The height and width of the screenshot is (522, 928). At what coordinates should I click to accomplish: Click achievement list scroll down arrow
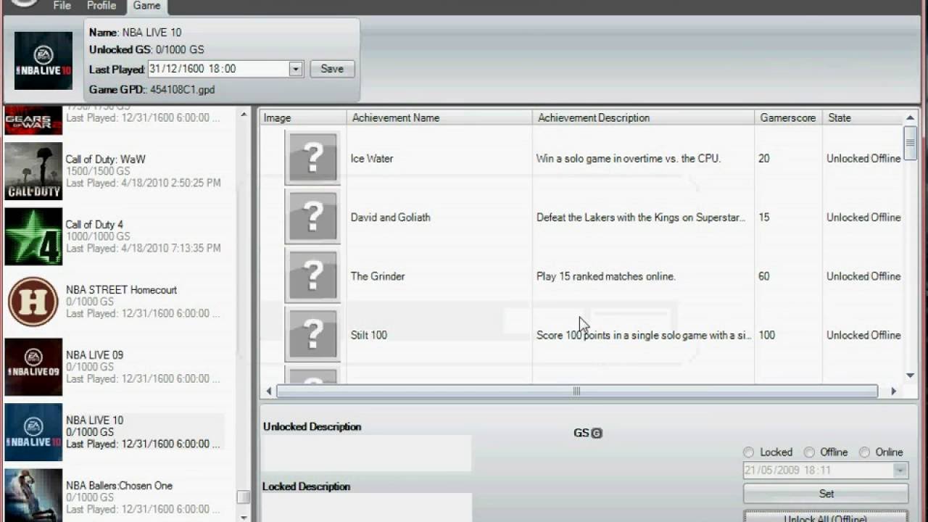911,376
